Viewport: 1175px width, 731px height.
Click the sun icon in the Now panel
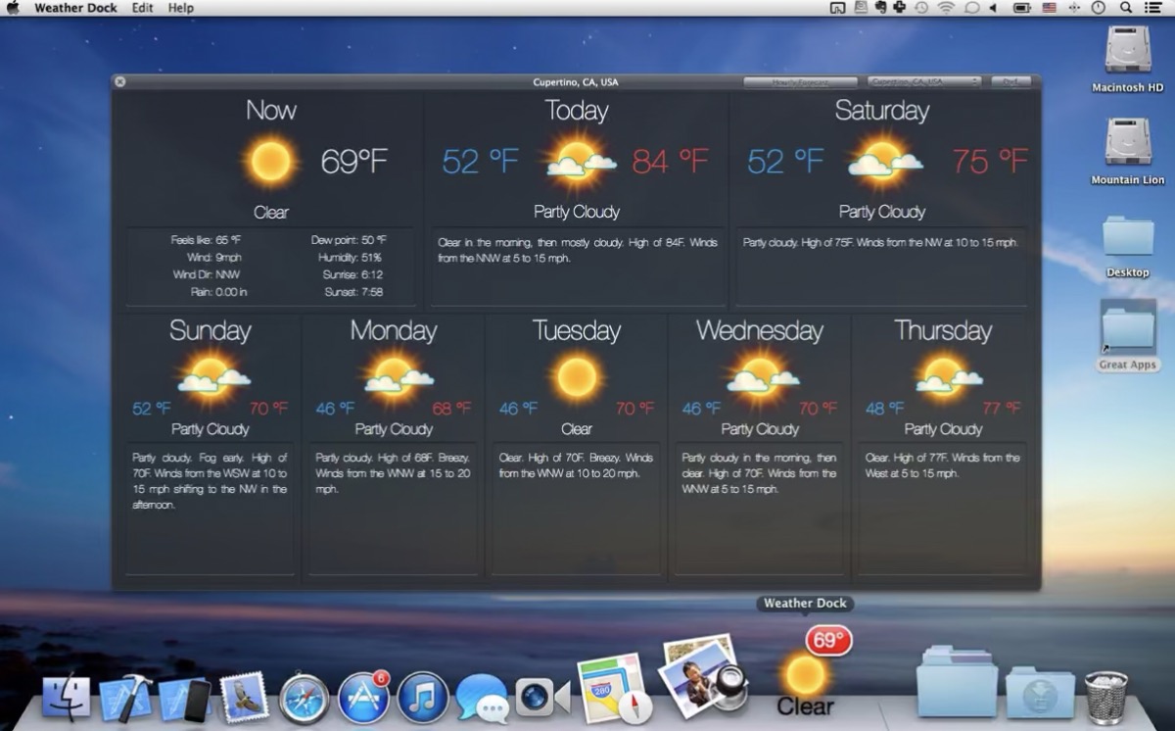[270, 162]
